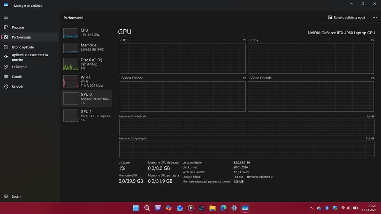
Task: Click the 0,0/39,9 GB memory value
Action: point(131,181)
